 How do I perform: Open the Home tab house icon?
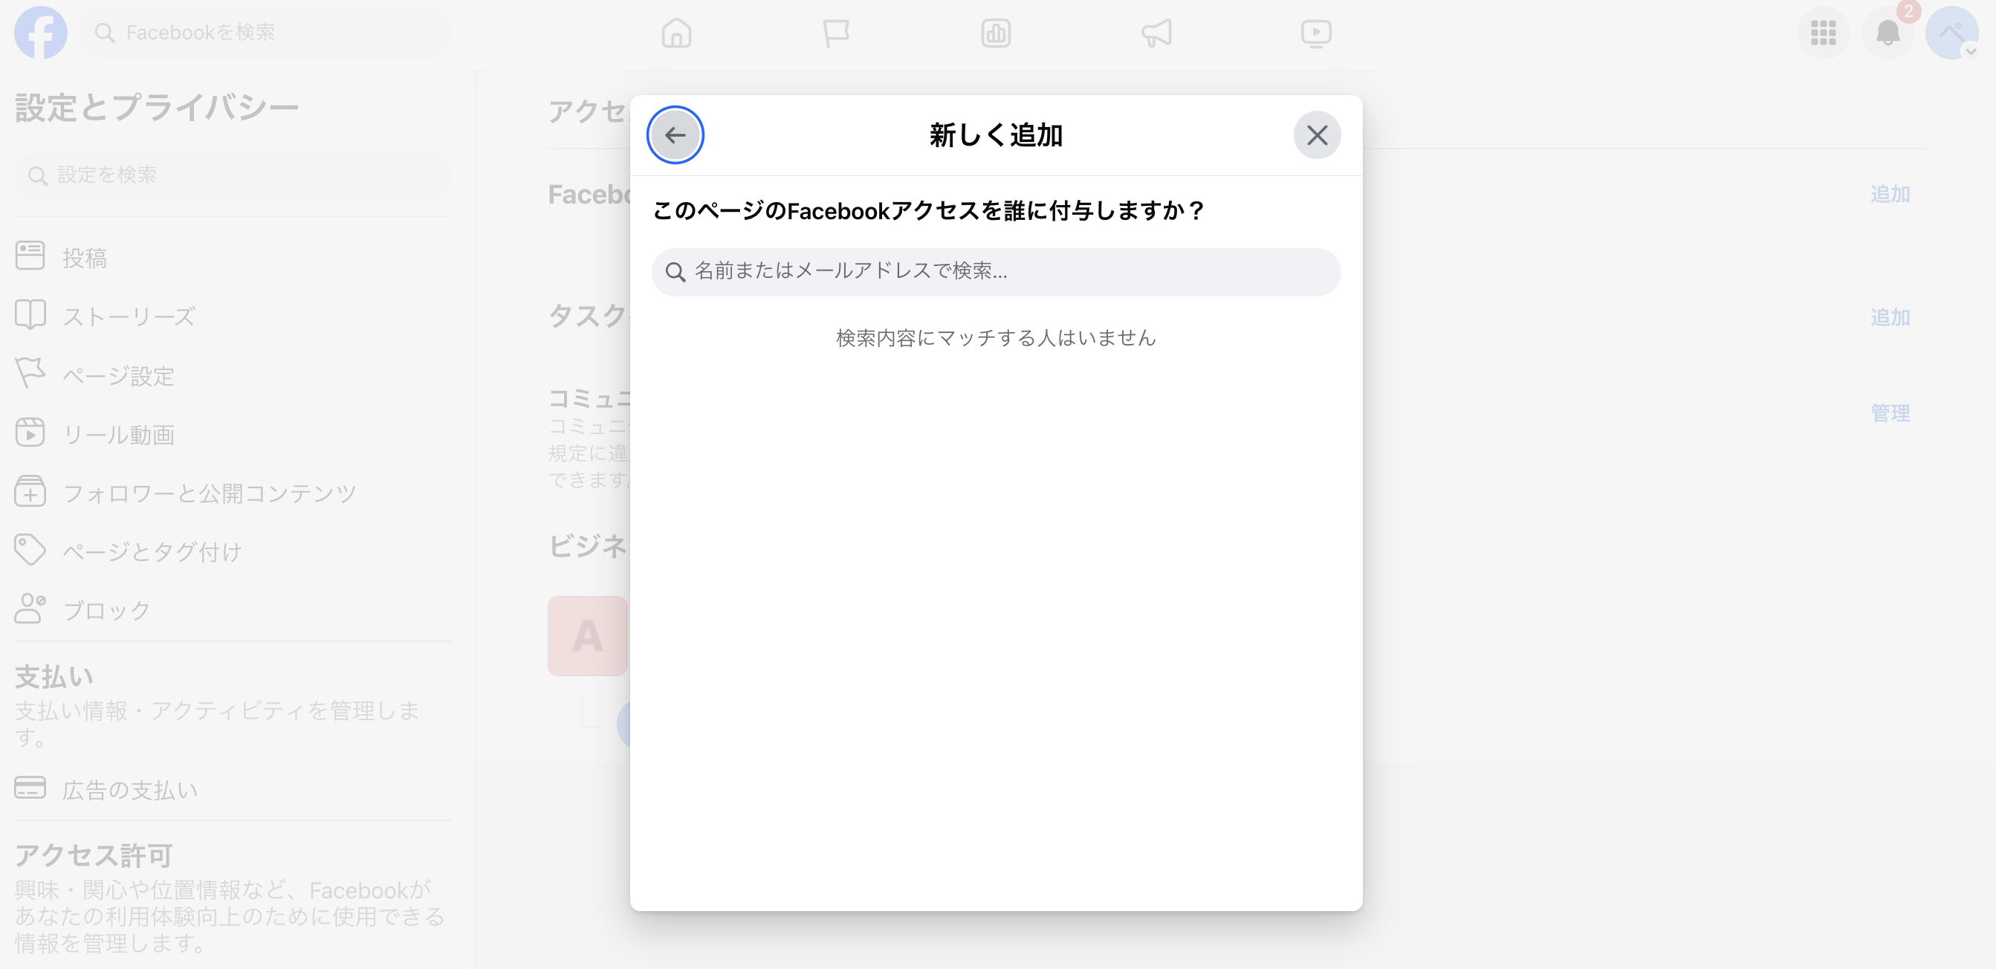point(675,33)
